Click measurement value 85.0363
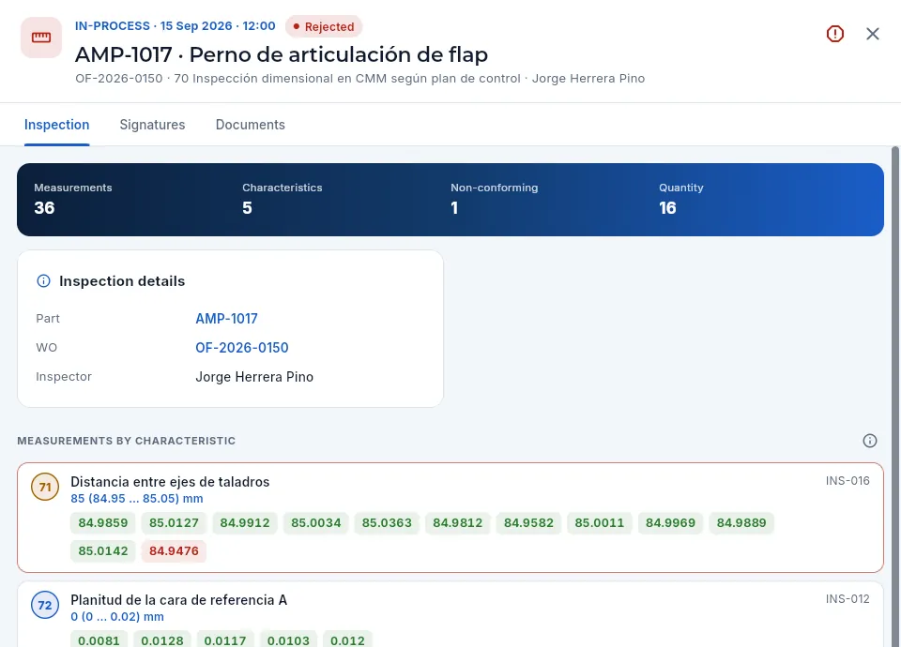 387,523
